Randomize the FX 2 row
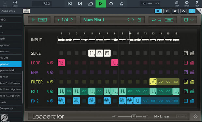Image resolution: width=202 pixels, height=122 pixels. [x=186, y=101]
